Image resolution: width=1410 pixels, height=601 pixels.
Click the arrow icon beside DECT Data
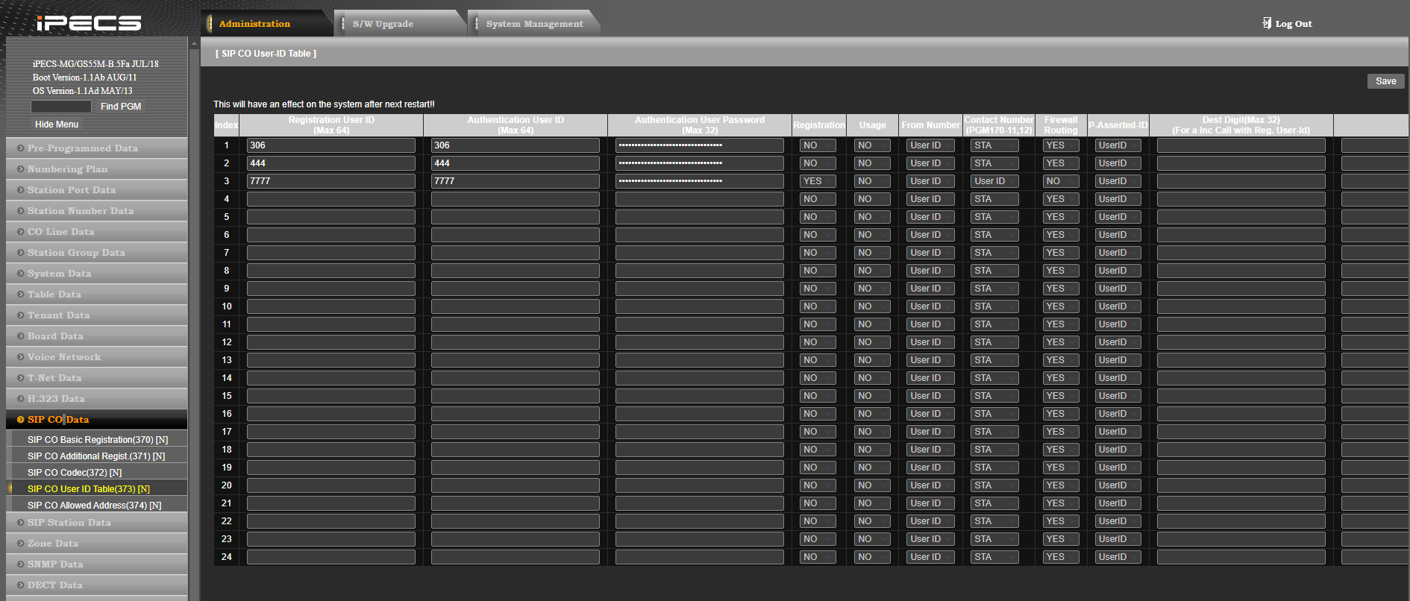click(x=21, y=585)
